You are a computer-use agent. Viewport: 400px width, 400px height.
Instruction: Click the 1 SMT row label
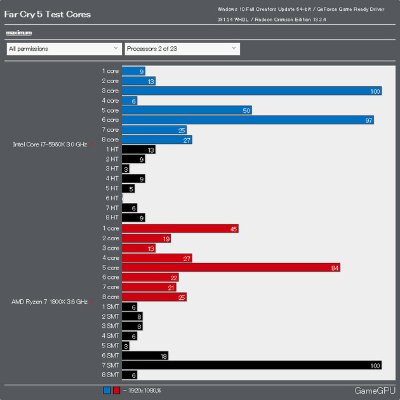tap(110, 307)
